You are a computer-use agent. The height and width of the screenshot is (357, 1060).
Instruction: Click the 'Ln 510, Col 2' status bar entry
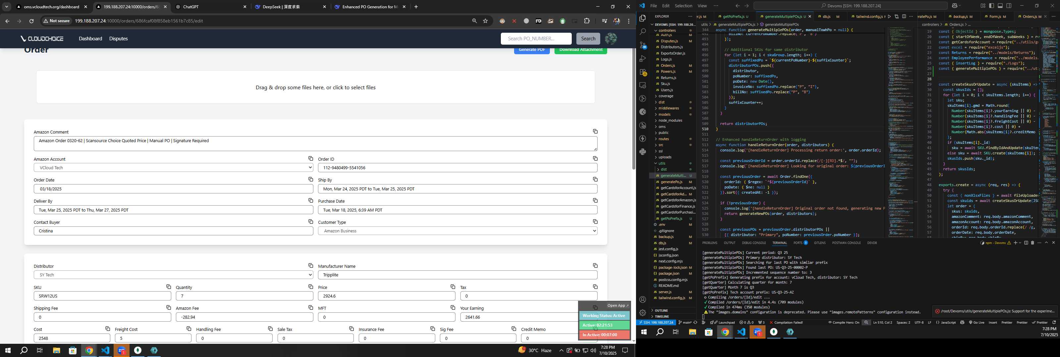pyautogui.click(x=882, y=323)
